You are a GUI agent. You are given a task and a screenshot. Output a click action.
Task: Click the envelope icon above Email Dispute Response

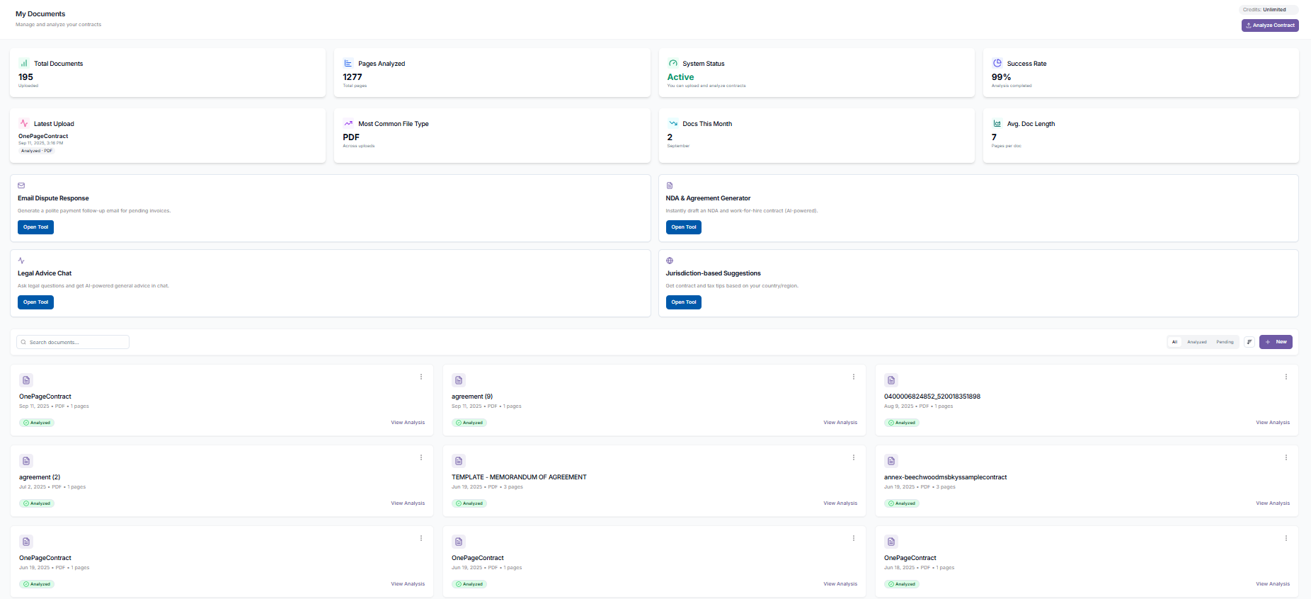(21, 186)
